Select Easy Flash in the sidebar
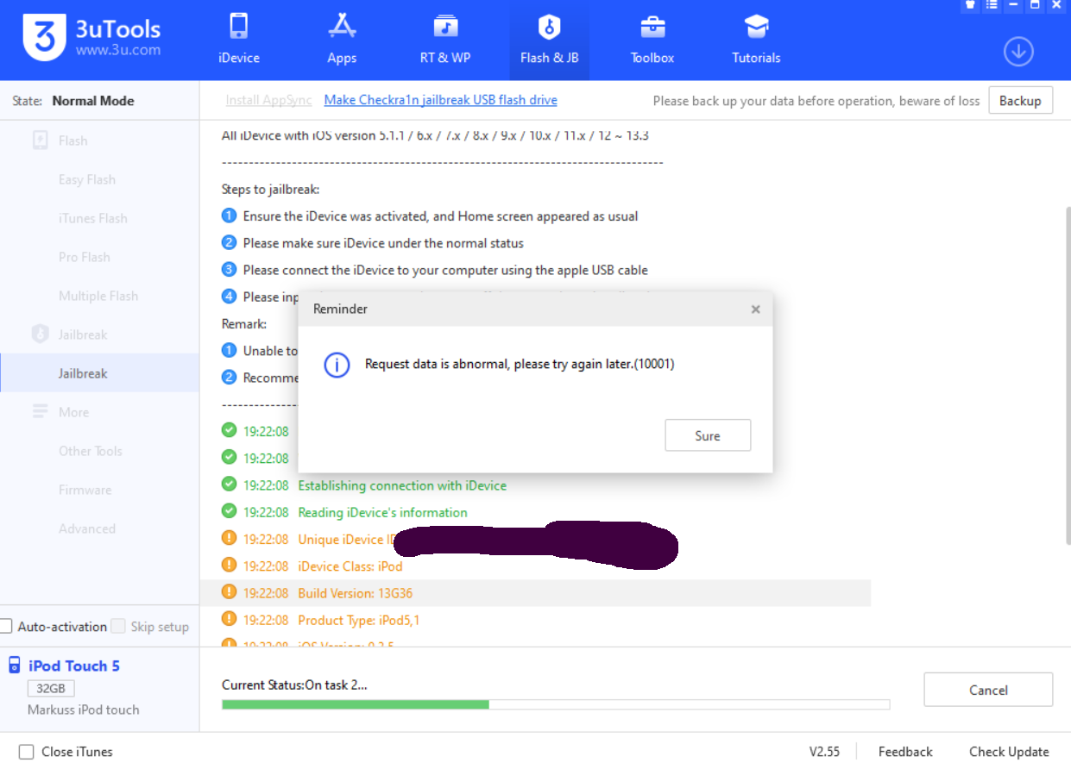Viewport: 1071px width, 769px height. click(87, 179)
